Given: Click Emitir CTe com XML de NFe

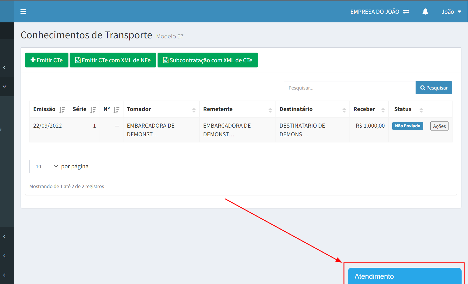Looking at the screenshot, I should pos(113,60).
